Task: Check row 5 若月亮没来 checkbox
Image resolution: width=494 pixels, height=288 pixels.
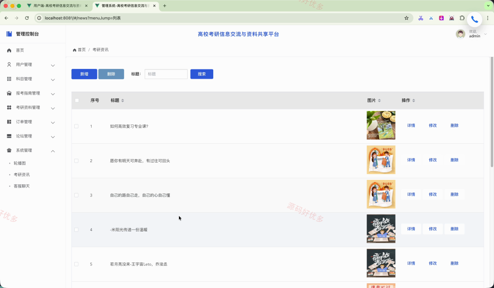Action: point(76,264)
